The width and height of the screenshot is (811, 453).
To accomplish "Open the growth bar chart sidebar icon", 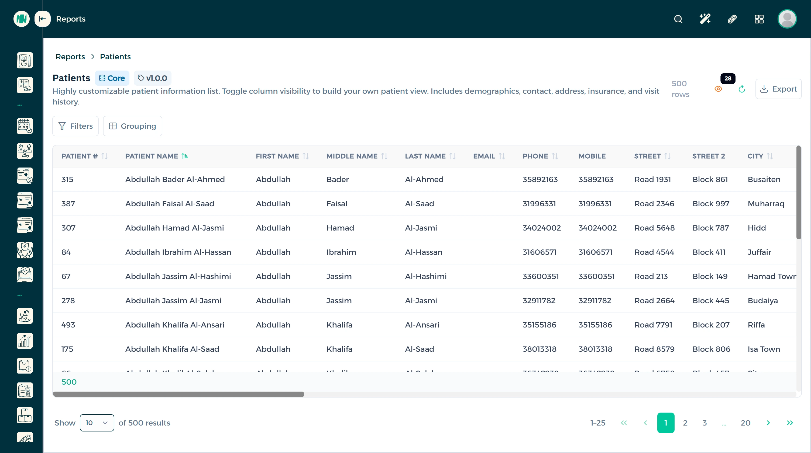I will [25, 341].
